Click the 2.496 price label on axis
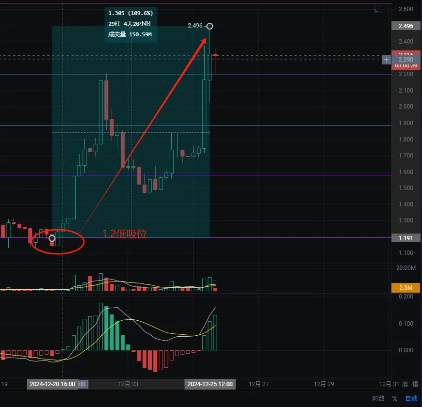Viewport: 422px width, 407px height. [x=406, y=26]
